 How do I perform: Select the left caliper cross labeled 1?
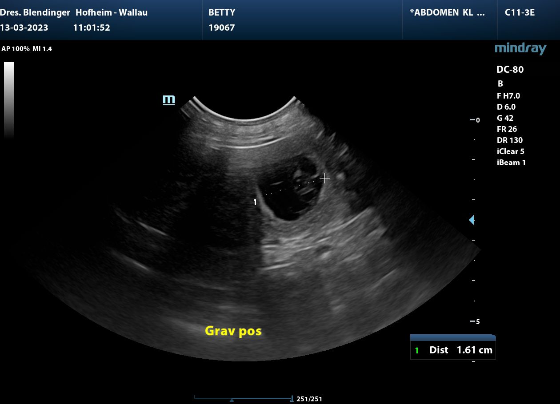click(262, 196)
